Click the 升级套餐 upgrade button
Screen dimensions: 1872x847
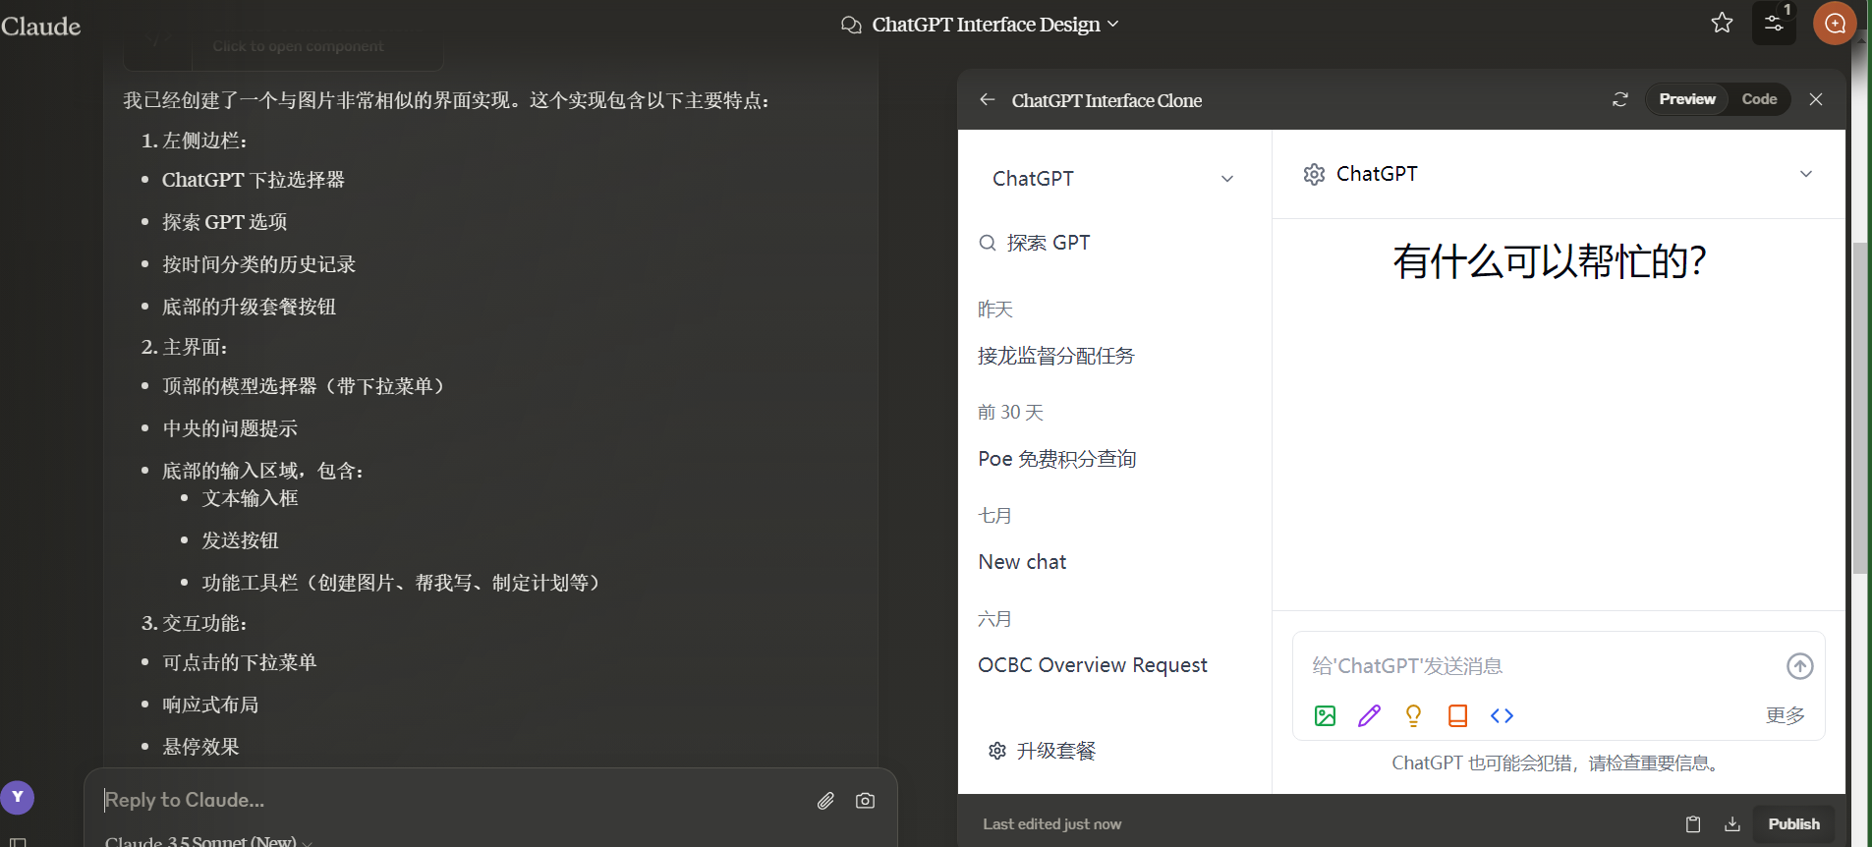1042,751
